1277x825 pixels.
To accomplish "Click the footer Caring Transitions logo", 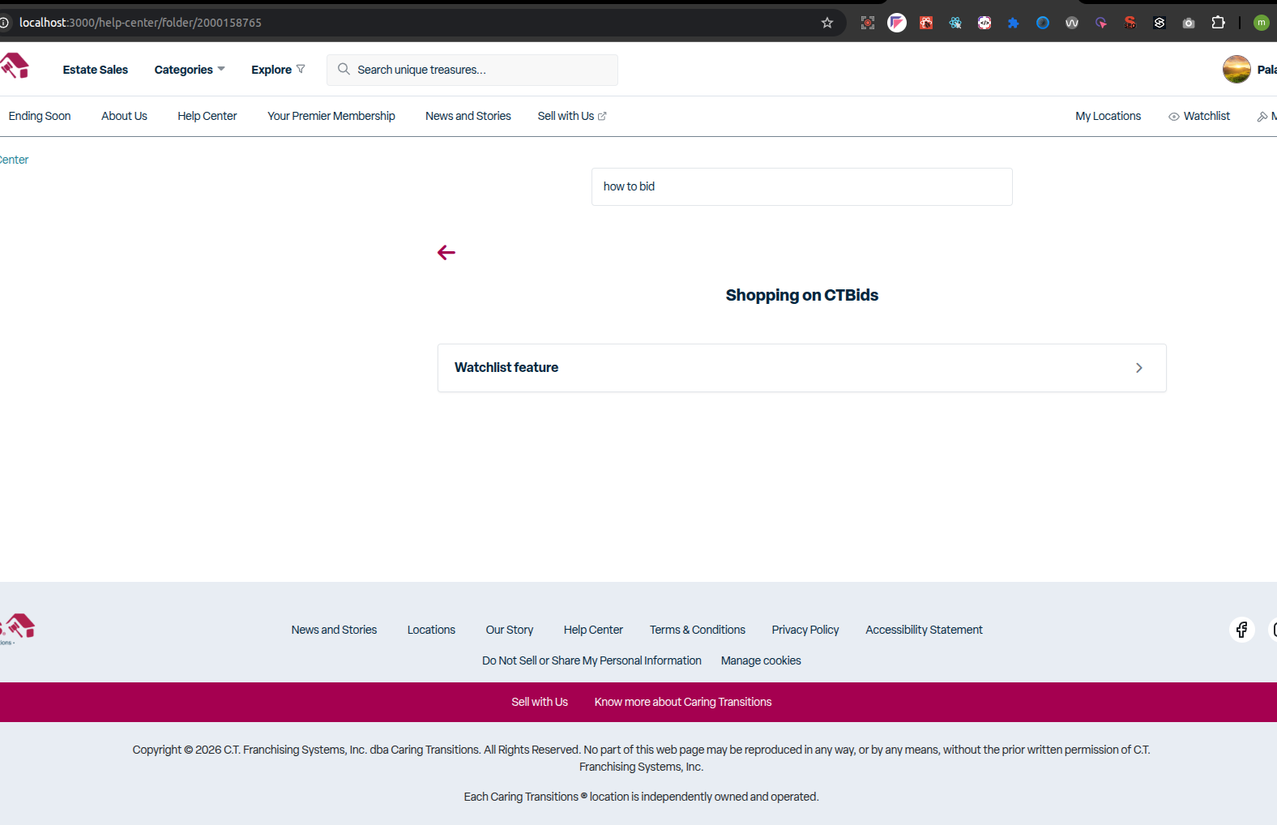I will (18, 628).
